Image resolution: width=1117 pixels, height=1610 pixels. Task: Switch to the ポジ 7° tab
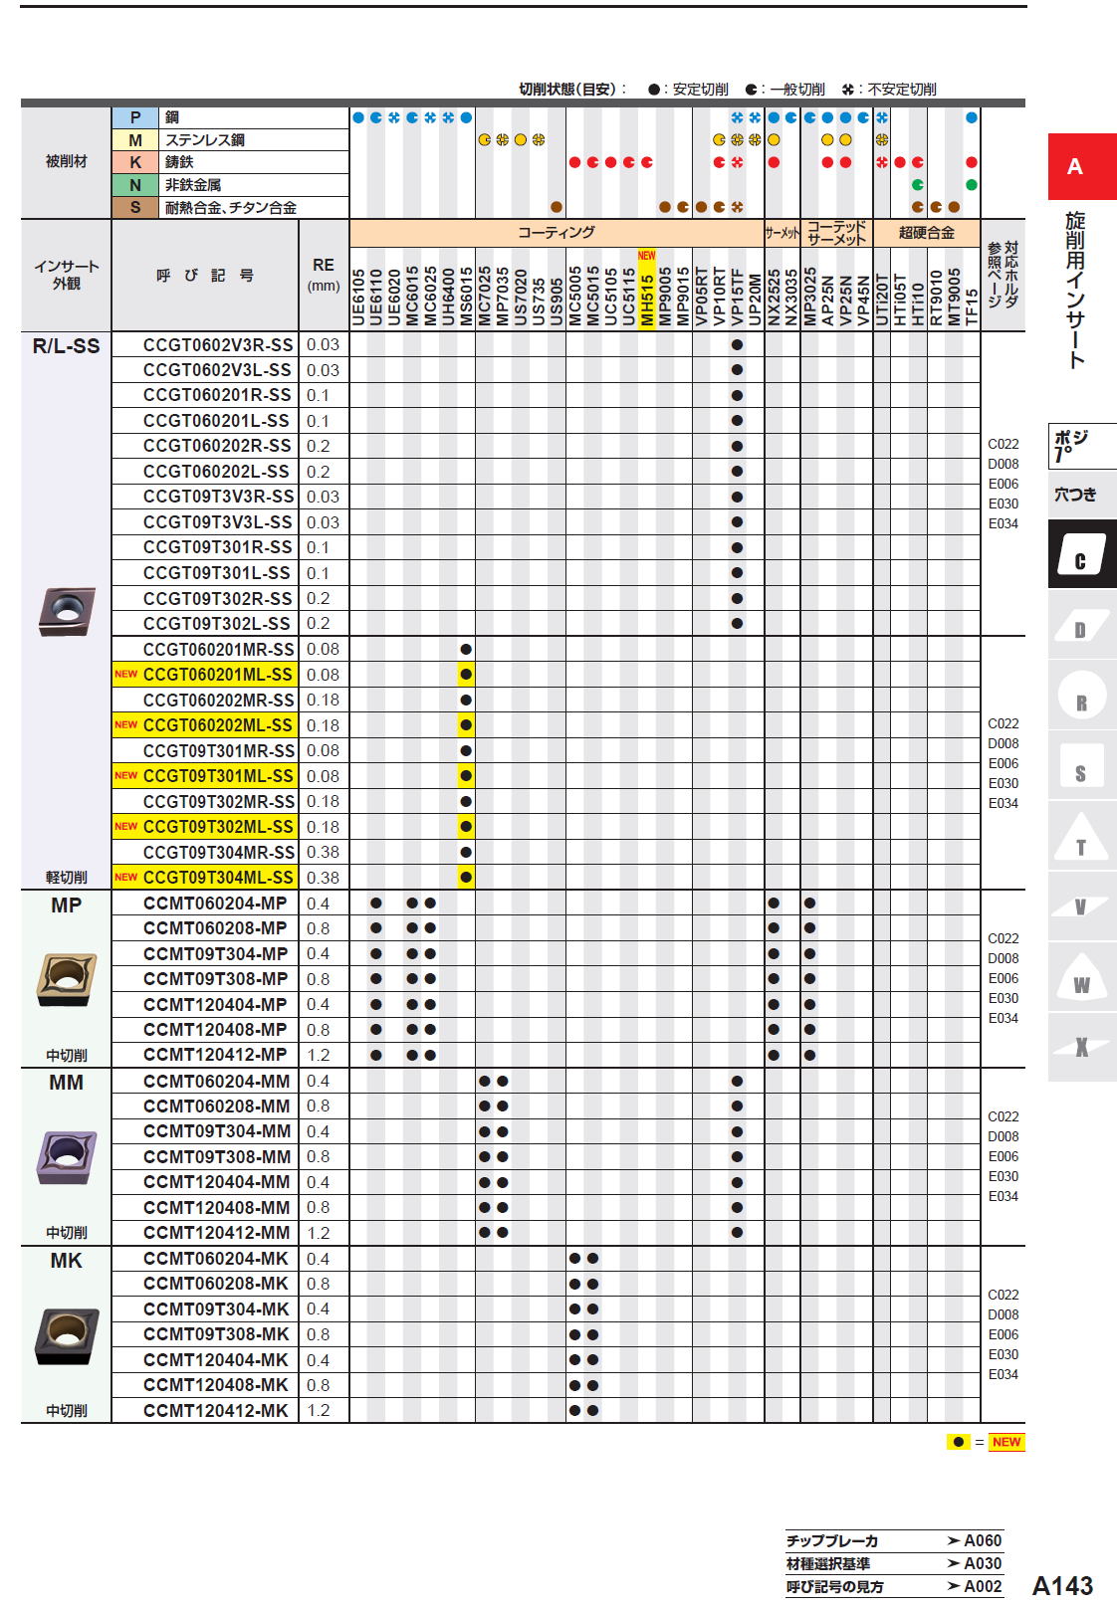click(x=1081, y=447)
